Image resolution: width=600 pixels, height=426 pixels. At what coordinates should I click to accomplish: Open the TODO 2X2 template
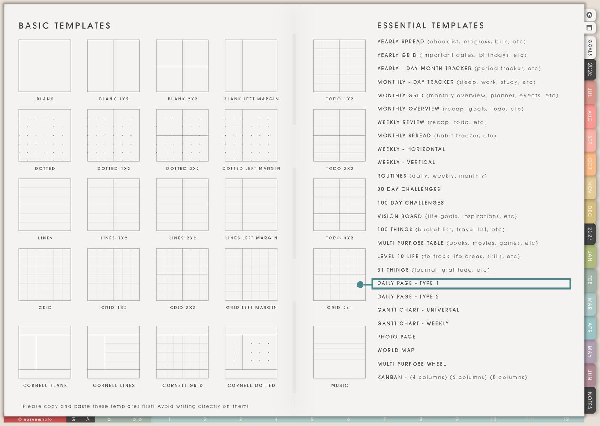tap(339, 136)
